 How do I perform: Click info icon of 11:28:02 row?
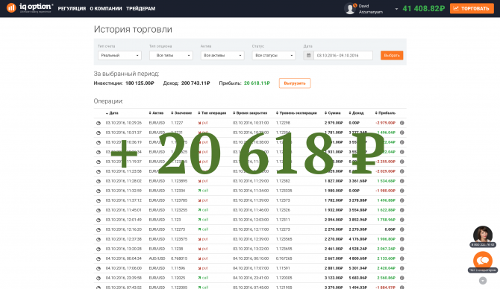click(x=401, y=181)
